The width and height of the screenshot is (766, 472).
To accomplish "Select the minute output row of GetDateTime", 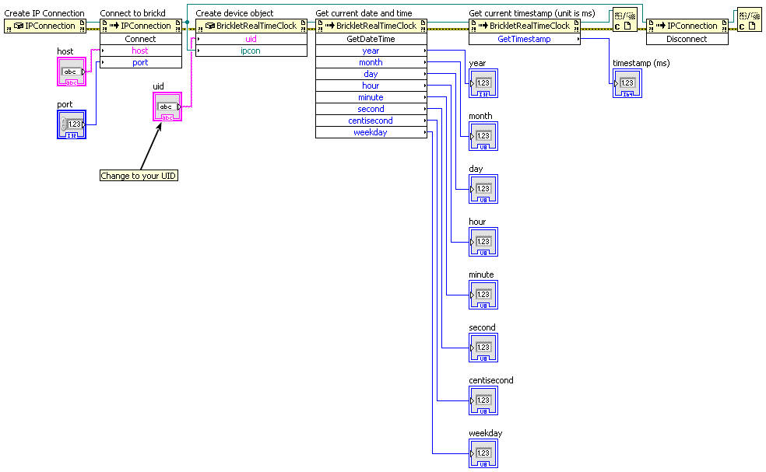I will (371, 97).
